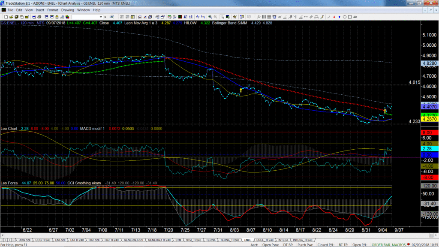
Task: Switch to the ENEL_TF240 tab
Action: tap(265, 240)
